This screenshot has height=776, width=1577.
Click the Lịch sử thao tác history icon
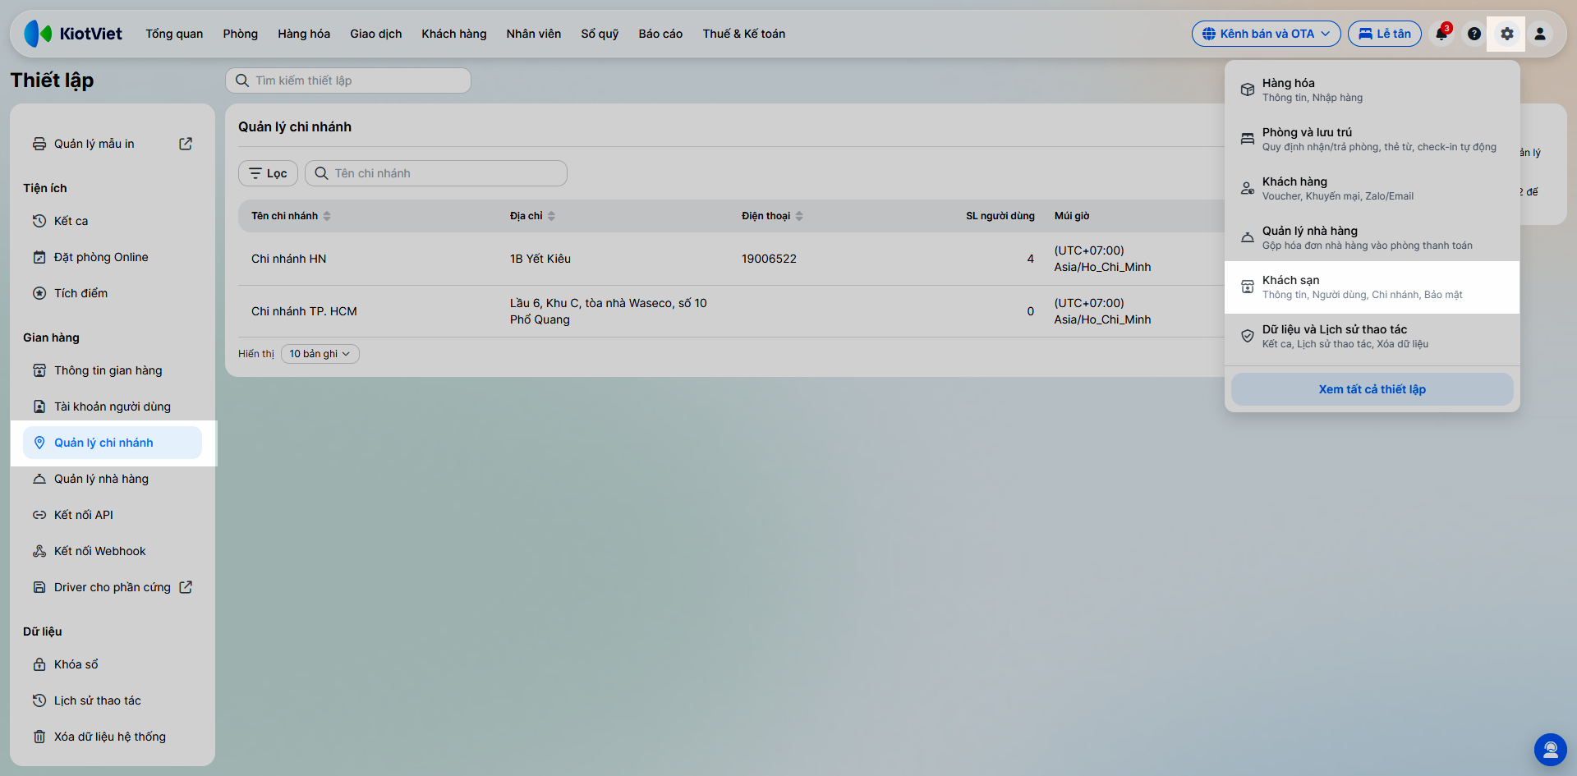39,700
